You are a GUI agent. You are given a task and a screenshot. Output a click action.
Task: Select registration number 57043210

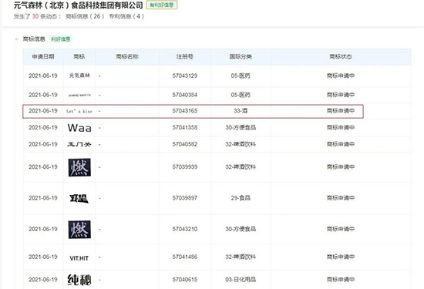(185, 229)
